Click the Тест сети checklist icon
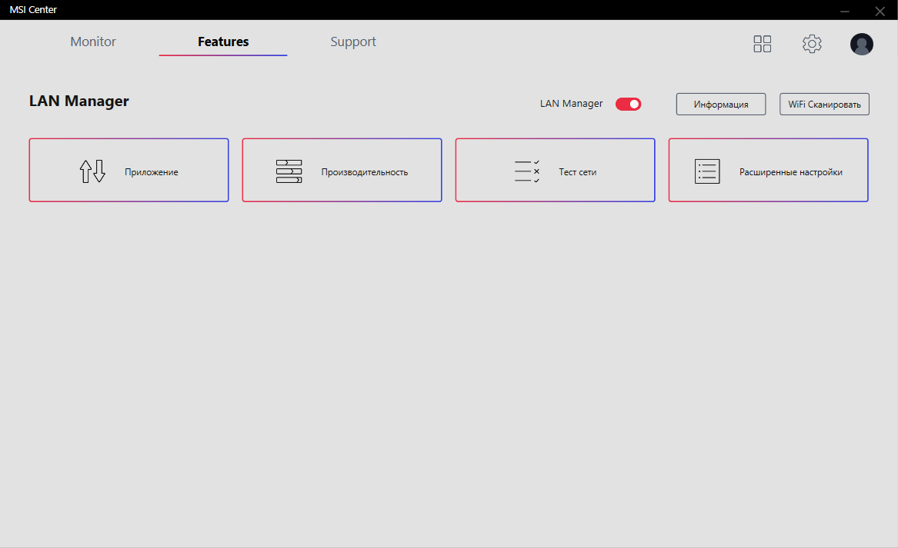 pos(527,171)
